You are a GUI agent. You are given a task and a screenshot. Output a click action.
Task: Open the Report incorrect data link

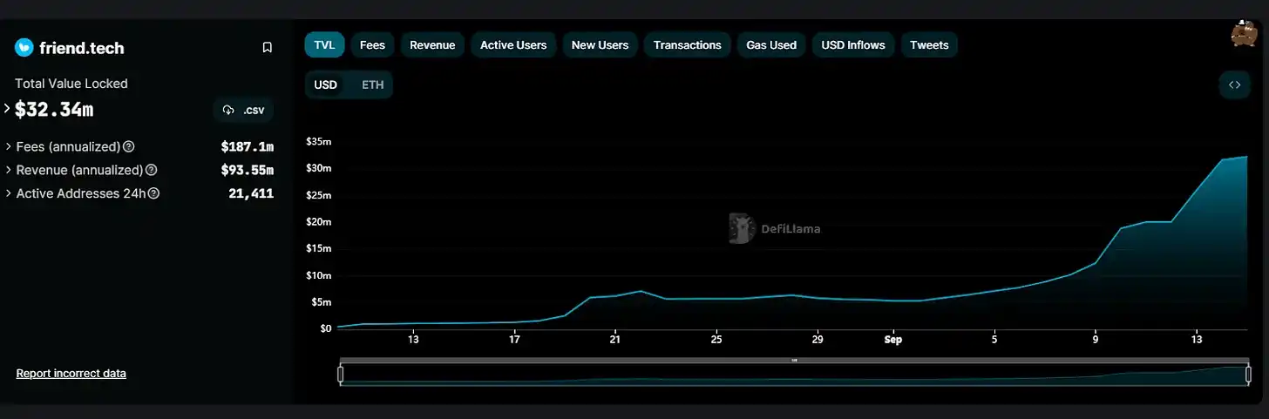pos(71,374)
